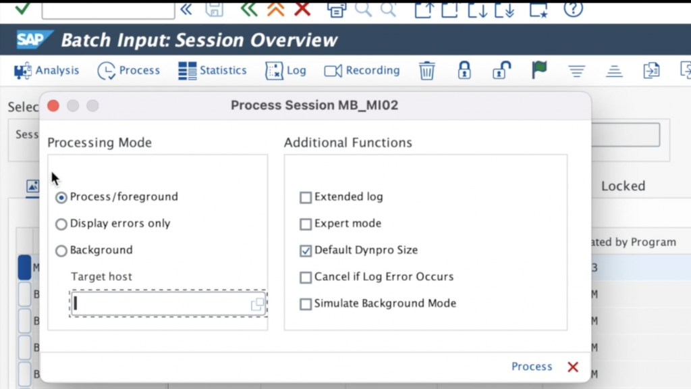Unlock the selected session
This screenshot has height=389, width=691.
click(x=502, y=70)
